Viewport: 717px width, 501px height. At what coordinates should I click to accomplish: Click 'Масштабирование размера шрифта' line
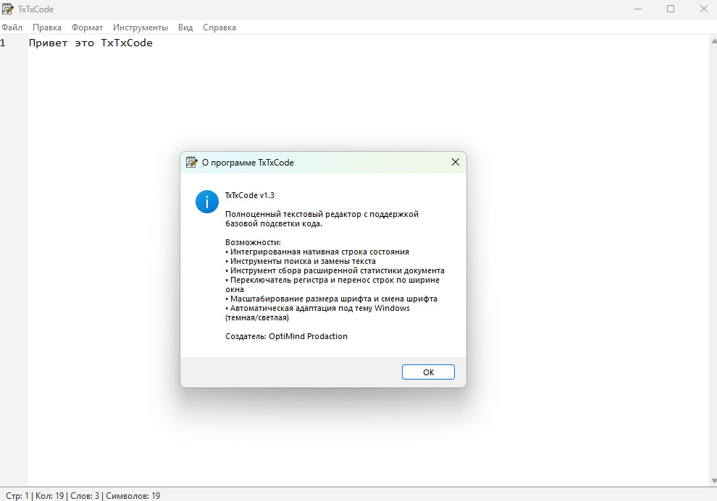[331, 299]
